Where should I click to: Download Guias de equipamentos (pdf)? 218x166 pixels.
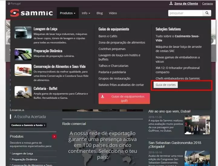[124, 98]
